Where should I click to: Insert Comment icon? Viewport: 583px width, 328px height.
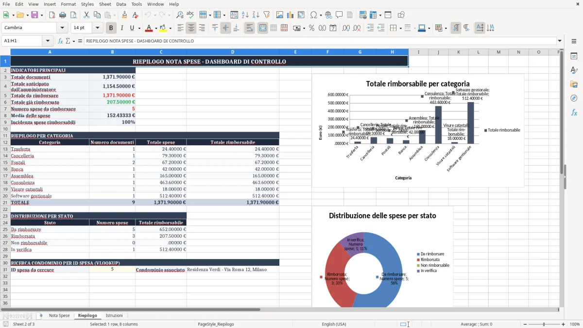coord(339,15)
